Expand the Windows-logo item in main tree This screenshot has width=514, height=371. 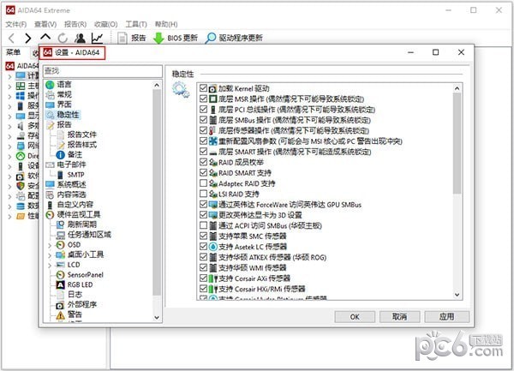click(x=9, y=96)
